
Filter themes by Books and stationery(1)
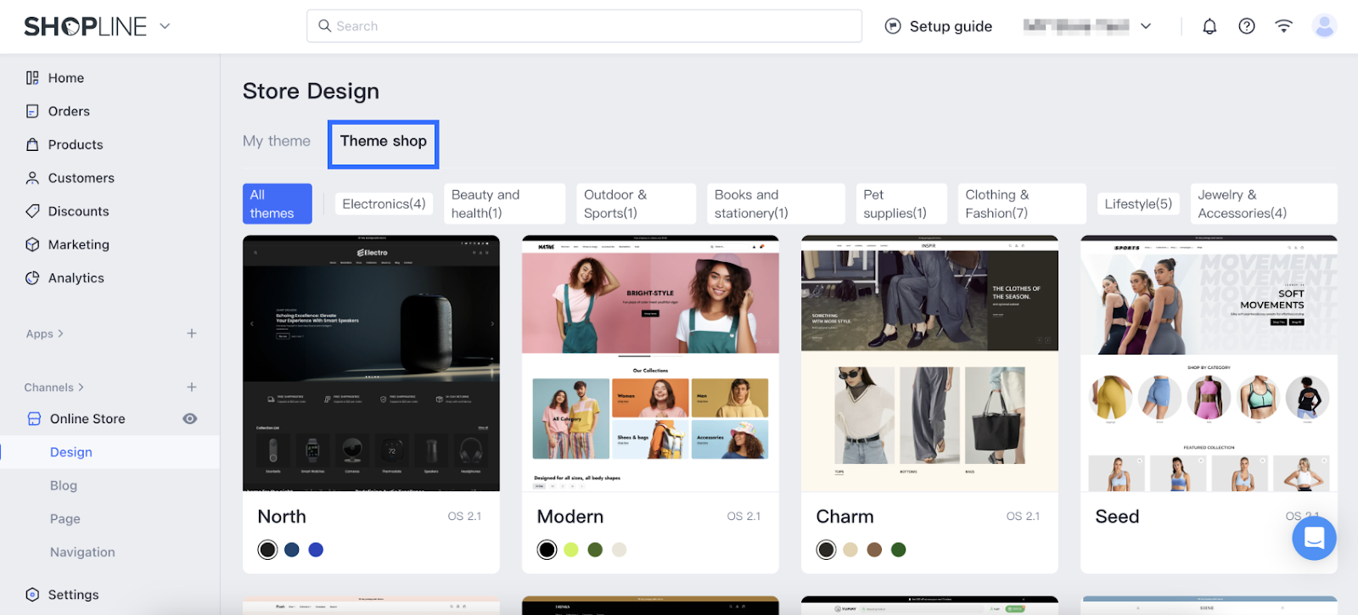776,204
